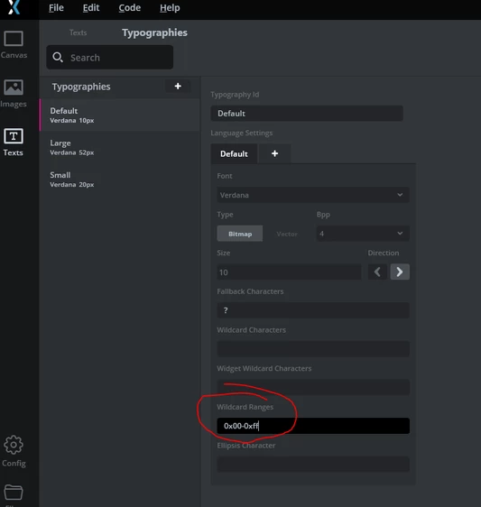Add a language setting with the plus tab
This screenshot has width=481, height=507.
point(274,153)
